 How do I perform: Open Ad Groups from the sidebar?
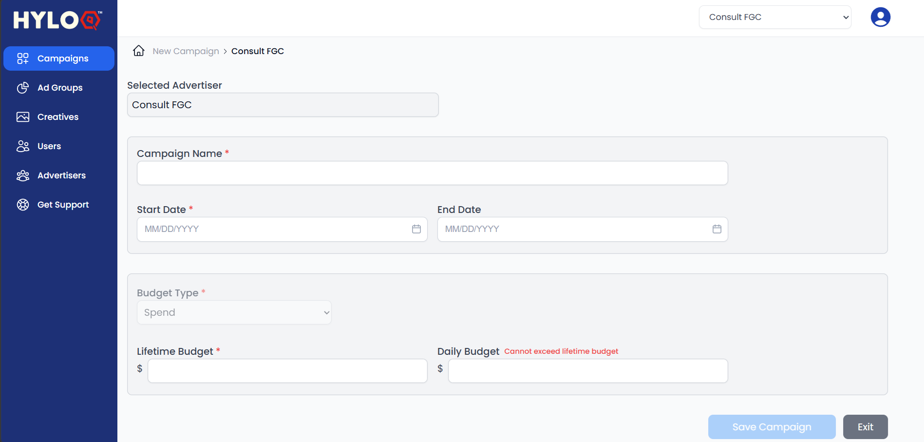pyautogui.click(x=59, y=88)
